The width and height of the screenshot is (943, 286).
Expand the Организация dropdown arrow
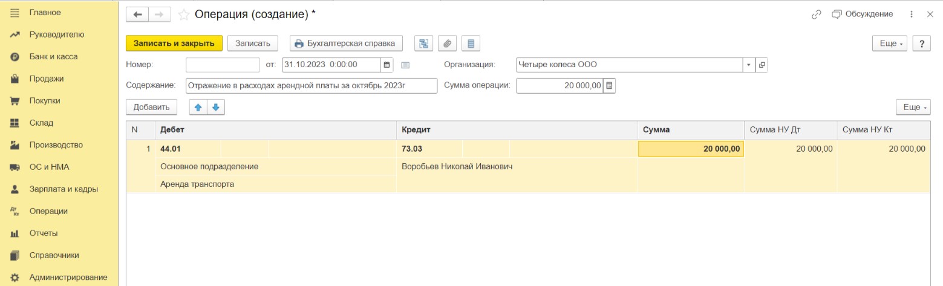click(749, 65)
